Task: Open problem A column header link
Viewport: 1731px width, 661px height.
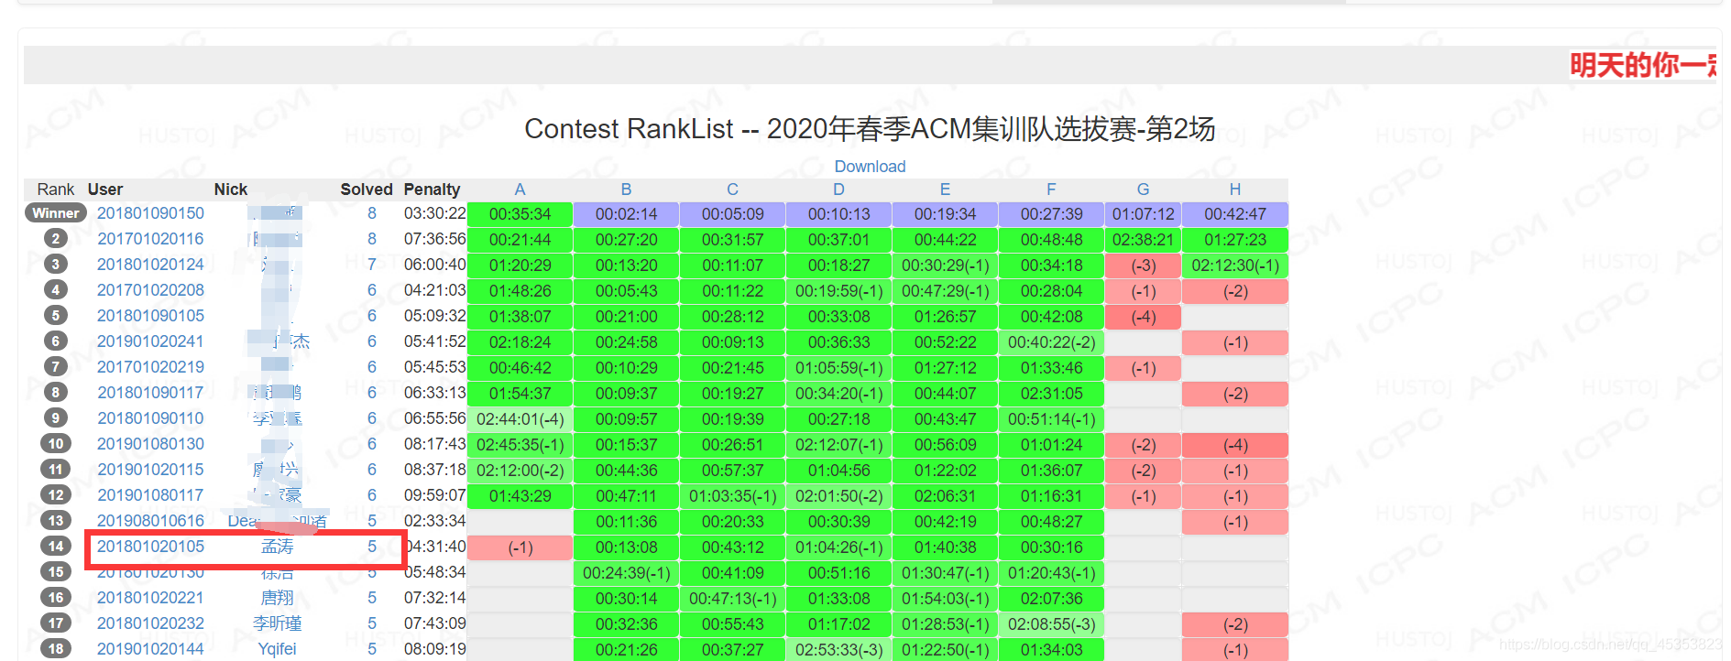Action: click(520, 190)
